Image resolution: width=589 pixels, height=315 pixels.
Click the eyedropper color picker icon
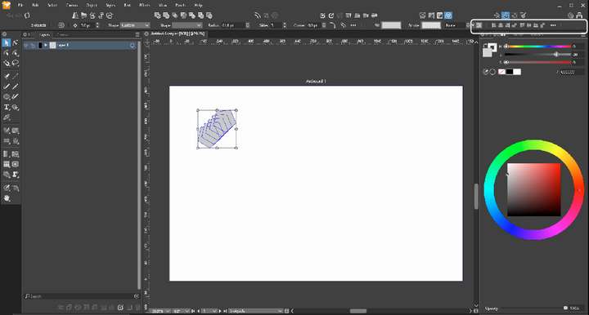pyautogui.click(x=486, y=72)
